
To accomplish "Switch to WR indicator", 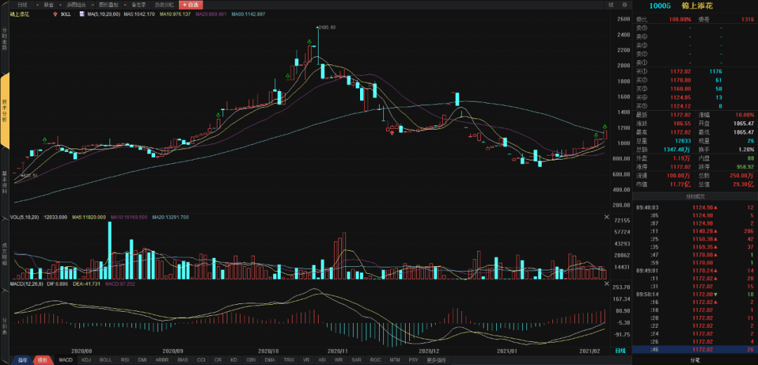I will coord(338,360).
